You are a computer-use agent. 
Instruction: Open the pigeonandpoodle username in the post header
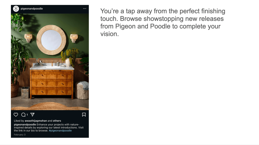pos(32,9)
